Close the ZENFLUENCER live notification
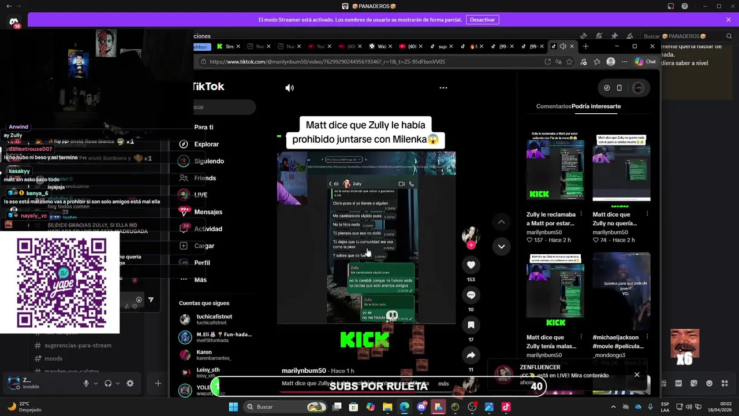739x416 pixels. coord(637,374)
